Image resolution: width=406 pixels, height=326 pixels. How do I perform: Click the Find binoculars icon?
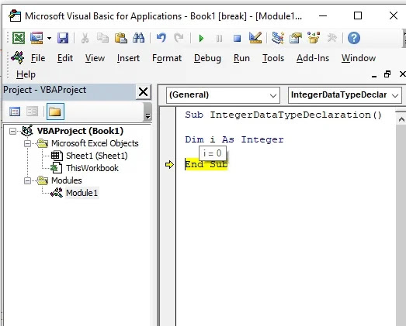coord(139,38)
